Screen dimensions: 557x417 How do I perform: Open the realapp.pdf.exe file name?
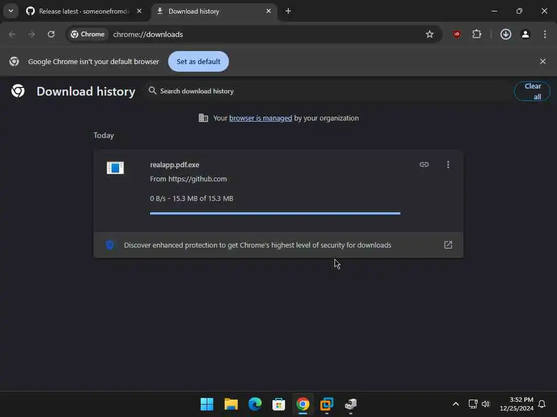tap(175, 165)
